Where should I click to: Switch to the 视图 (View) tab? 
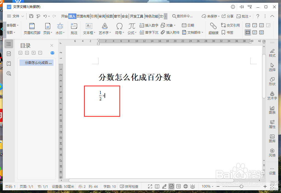[x=109, y=16]
